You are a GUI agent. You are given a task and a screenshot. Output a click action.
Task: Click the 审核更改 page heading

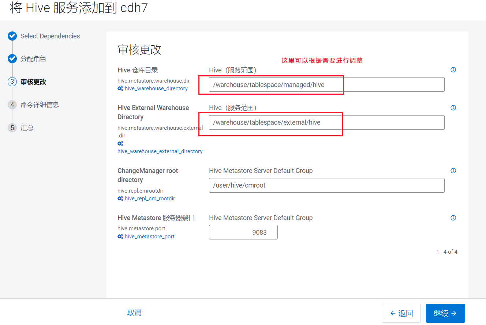click(x=139, y=50)
